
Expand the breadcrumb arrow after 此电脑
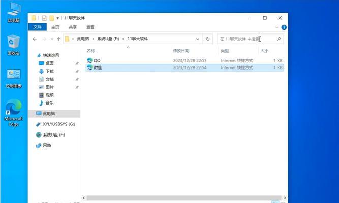pos(93,39)
